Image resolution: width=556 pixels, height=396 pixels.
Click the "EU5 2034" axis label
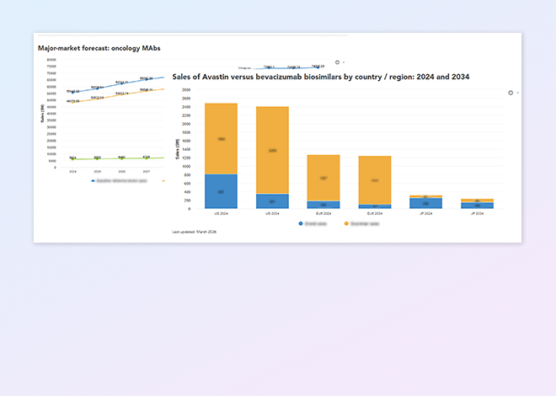point(375,214)
